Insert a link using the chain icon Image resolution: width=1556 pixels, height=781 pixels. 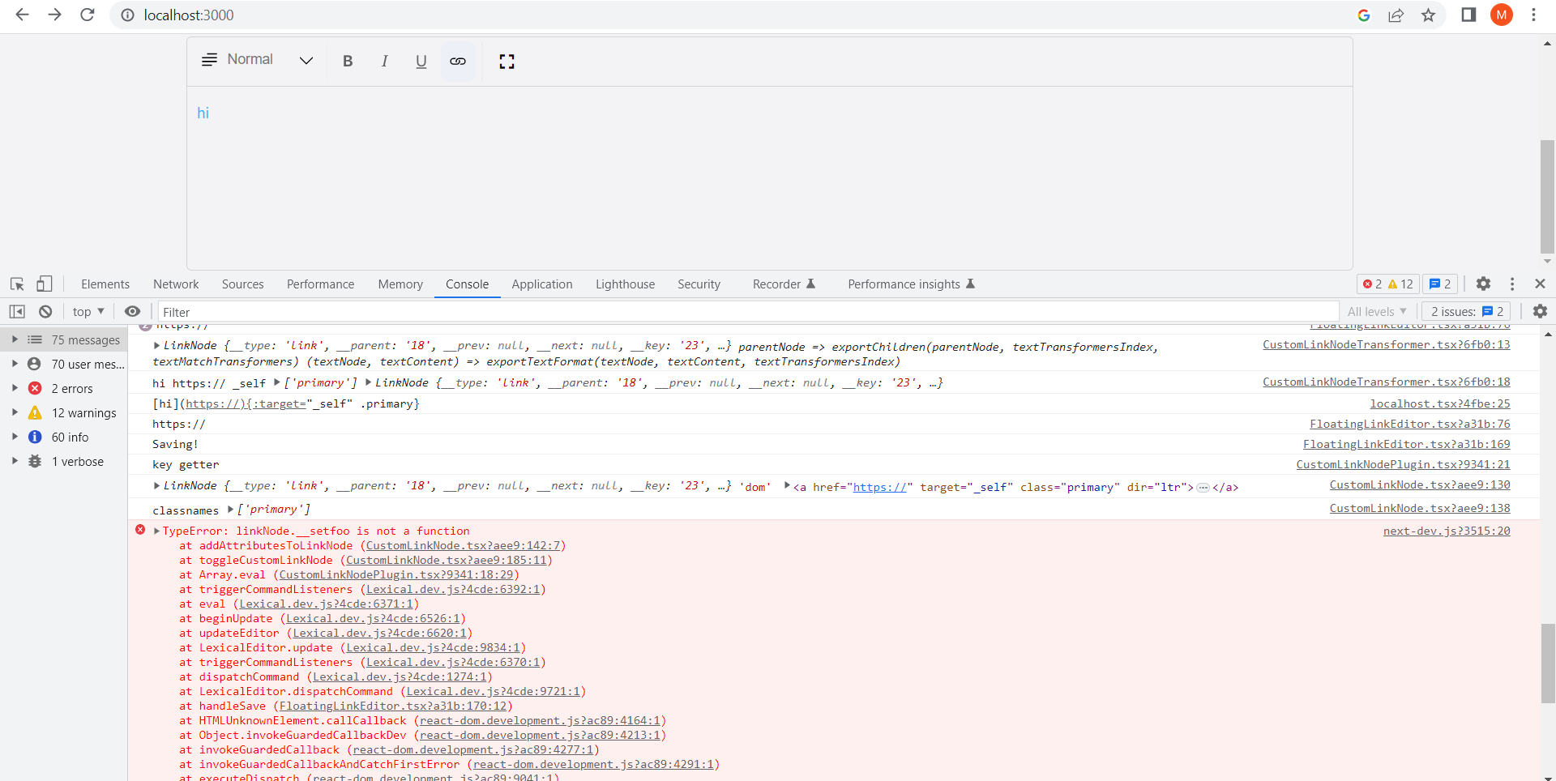click(458, 61)
